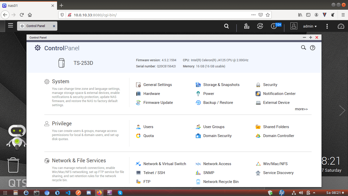348x196 pixels.
Task: Click the user account avatar icon
Action: [x=294, y=26]
